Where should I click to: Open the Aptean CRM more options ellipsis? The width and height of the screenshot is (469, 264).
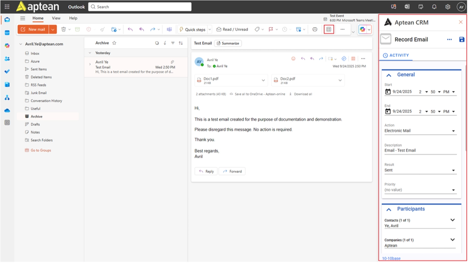[x=449, y=40]
